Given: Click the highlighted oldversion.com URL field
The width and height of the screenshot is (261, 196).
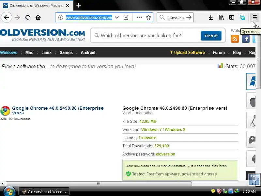Looking at the screenshot, I should click(89, 17).
